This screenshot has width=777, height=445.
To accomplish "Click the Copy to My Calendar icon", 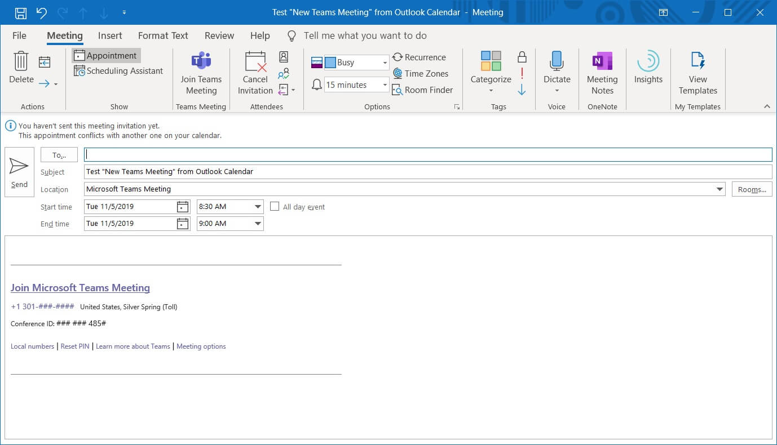I will pos(45,61).
